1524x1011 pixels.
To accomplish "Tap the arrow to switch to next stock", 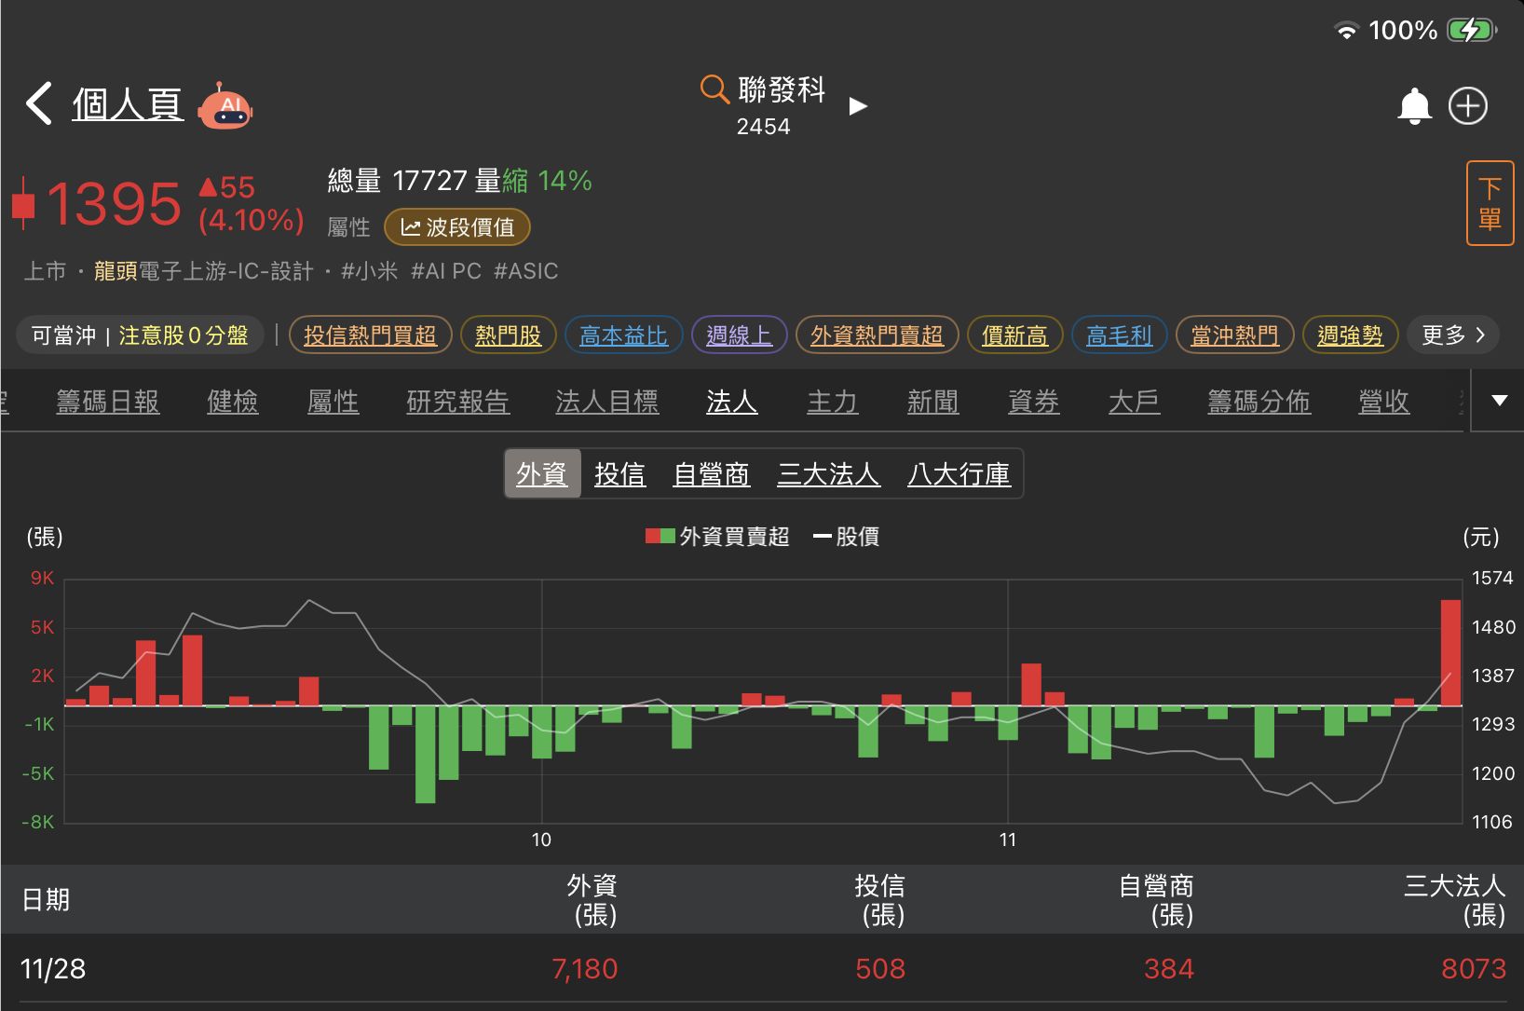I will coord(856,106).
